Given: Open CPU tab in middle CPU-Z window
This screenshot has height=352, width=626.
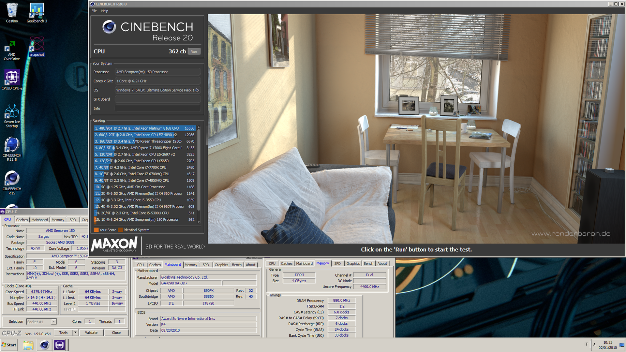Looking at the screenshot, I should [x=141, y=265].
